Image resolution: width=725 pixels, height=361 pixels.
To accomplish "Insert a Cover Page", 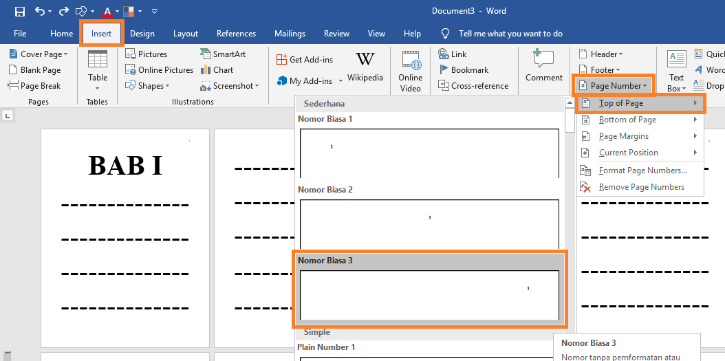I will point(38,54).
